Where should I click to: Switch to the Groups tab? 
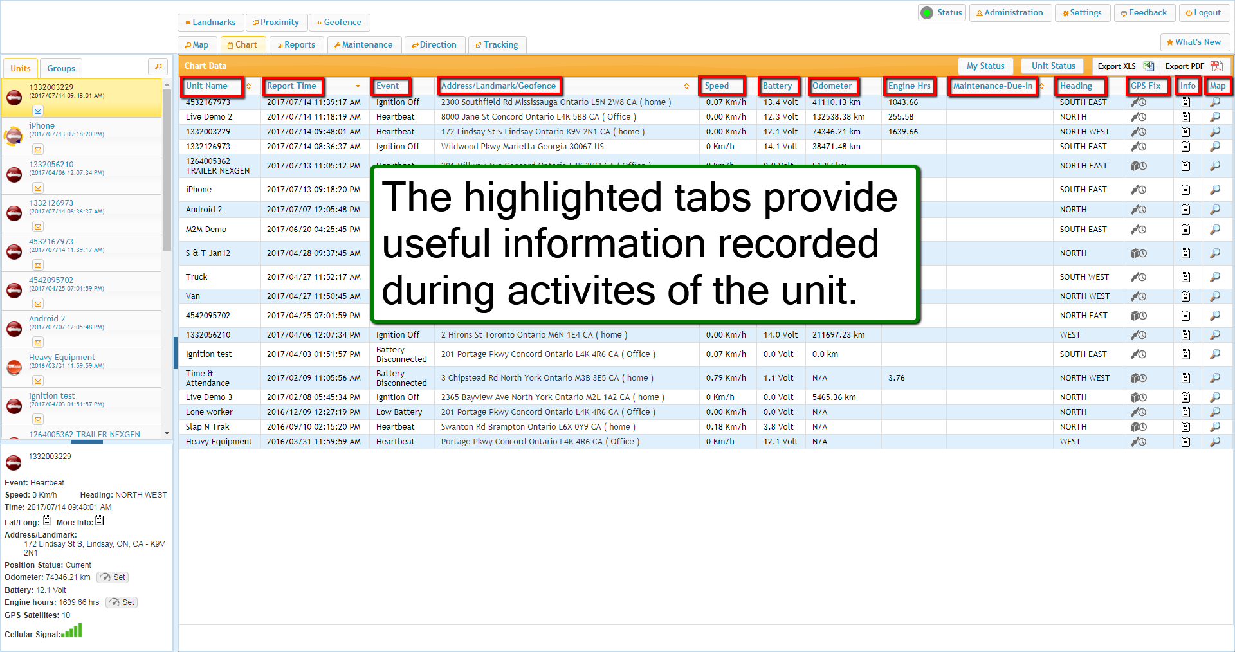tap(61, 68)
